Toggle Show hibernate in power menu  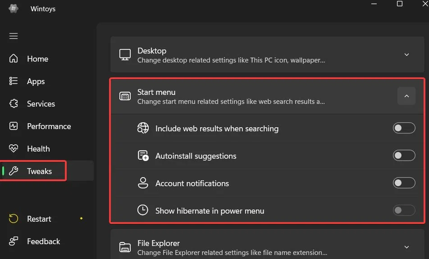[x=404, y=210]
